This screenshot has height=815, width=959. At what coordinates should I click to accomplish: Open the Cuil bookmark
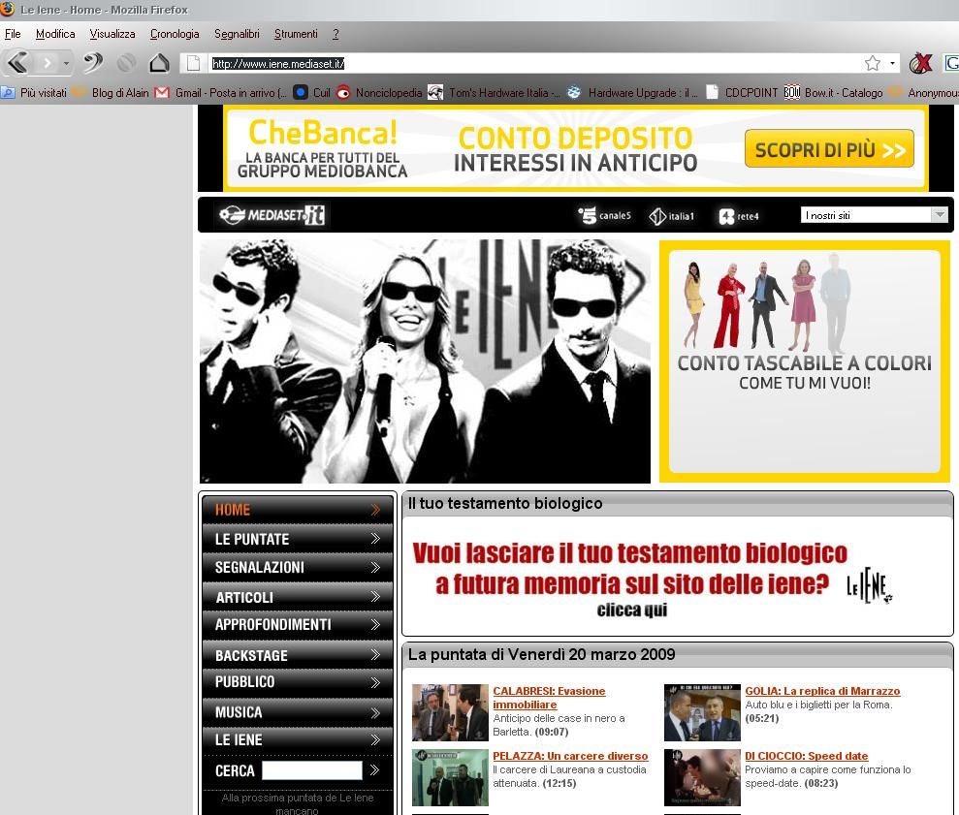pos(312,93)
